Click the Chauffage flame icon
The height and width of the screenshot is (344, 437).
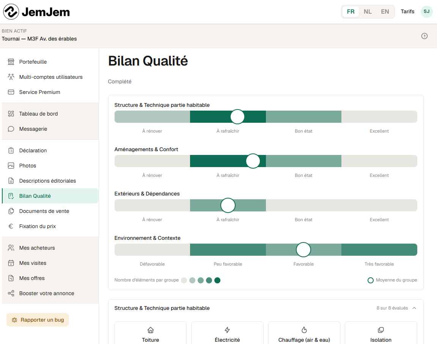tap(304, 330)
